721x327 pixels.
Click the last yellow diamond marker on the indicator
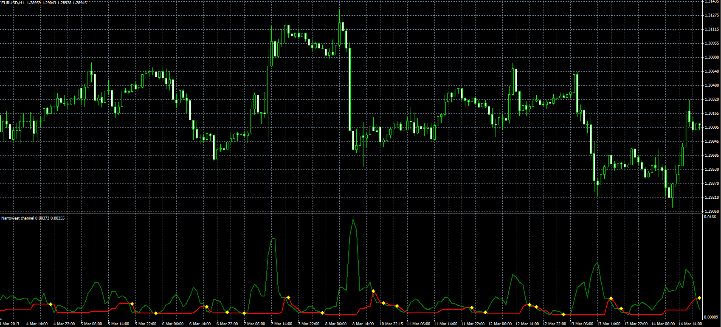click(x=699, y=298)
